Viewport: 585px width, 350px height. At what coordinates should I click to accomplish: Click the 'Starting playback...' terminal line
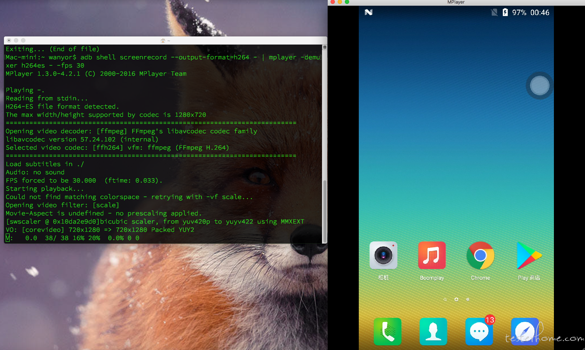click(x=45, y=189)
